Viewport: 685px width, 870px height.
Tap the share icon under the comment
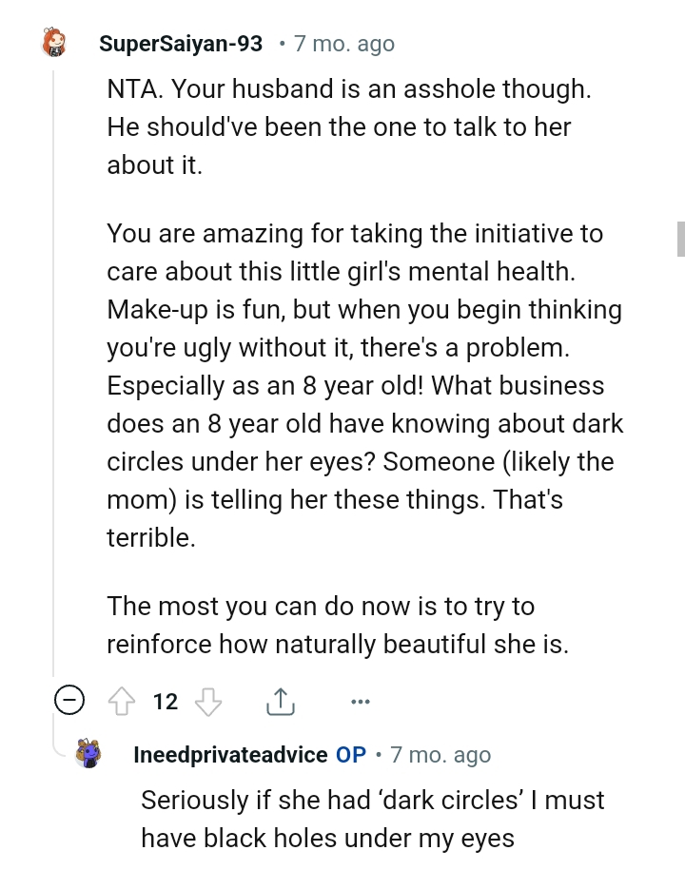tap(279, 703)
